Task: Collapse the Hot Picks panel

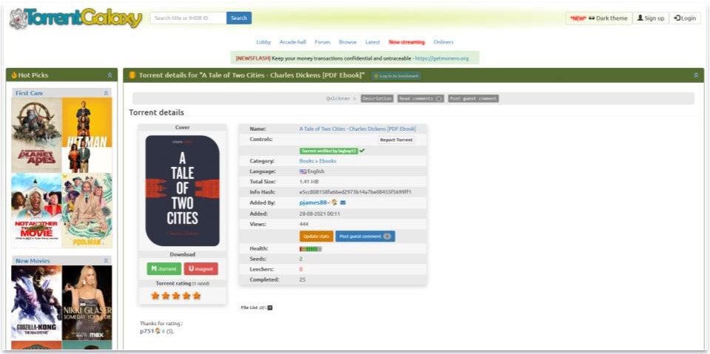Action: click(109, 75)
